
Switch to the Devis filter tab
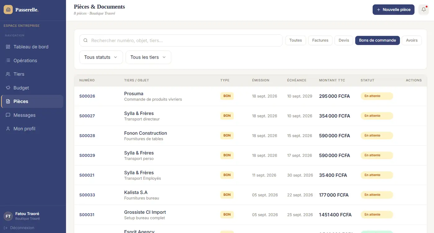[x=344, y=40]
